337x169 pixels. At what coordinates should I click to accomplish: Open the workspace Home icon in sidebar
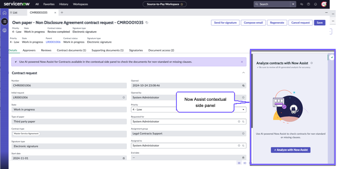tap(4, 13)
